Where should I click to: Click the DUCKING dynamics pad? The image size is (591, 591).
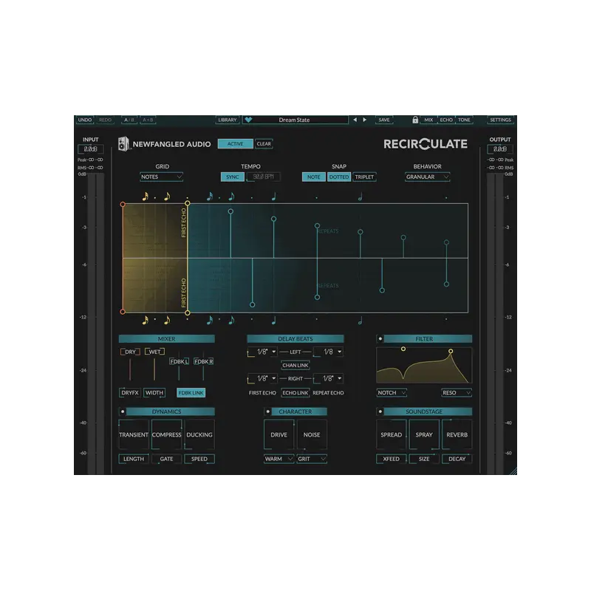point(199,434)
